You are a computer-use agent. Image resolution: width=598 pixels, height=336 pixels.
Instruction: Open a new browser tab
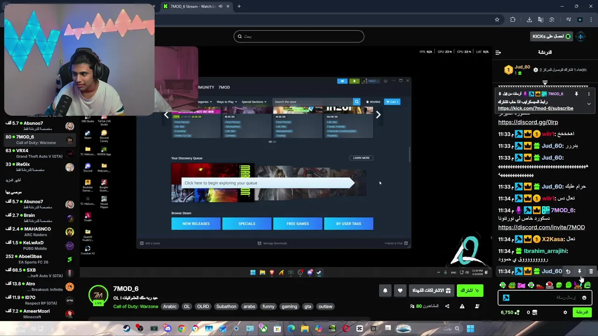(x=239, y=6)
